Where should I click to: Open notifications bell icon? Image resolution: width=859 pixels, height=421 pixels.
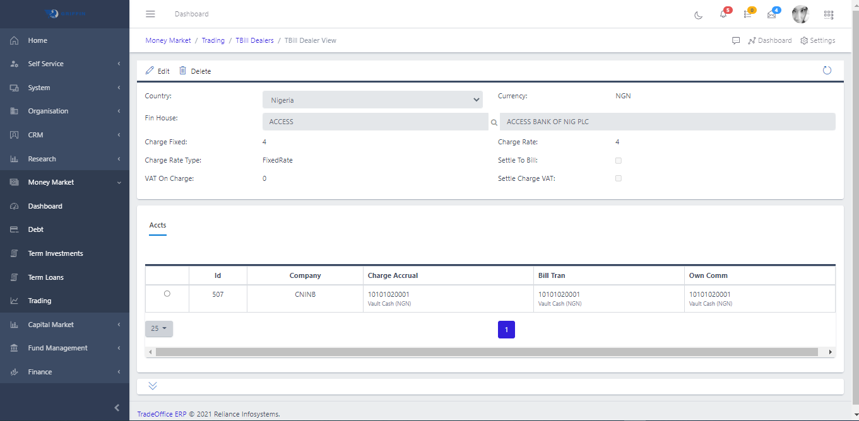coord(723,14)
